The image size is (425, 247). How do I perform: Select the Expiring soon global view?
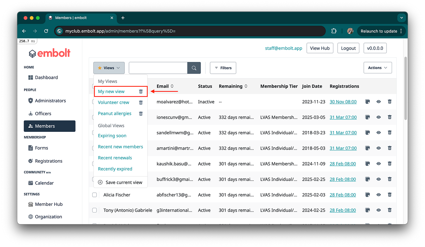(112, 136)
